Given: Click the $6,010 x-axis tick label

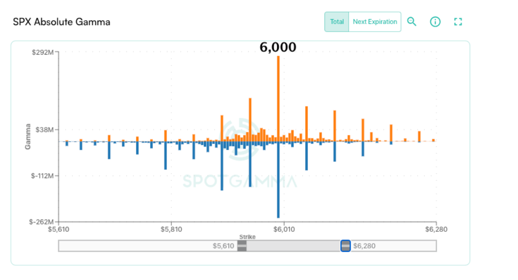Looking at the screenshot, I should click(x=284, y=229).
